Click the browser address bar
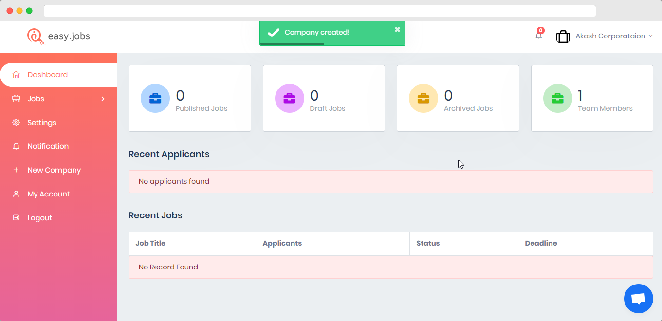The image size is (662, 321). coord(320,11)
